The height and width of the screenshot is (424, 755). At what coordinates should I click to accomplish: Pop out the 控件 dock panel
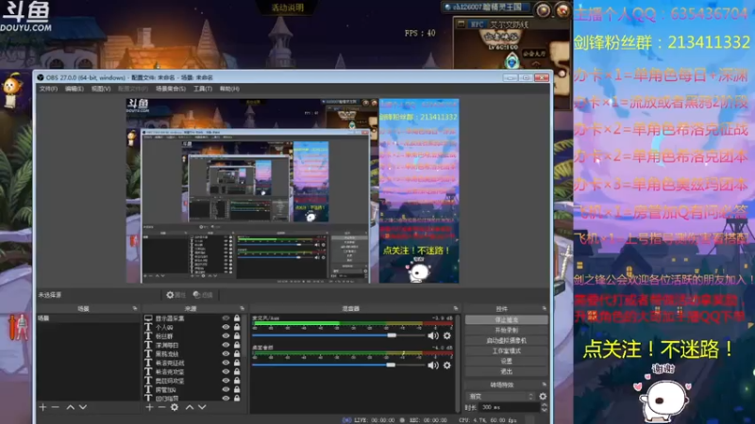(x=545, y=308)
